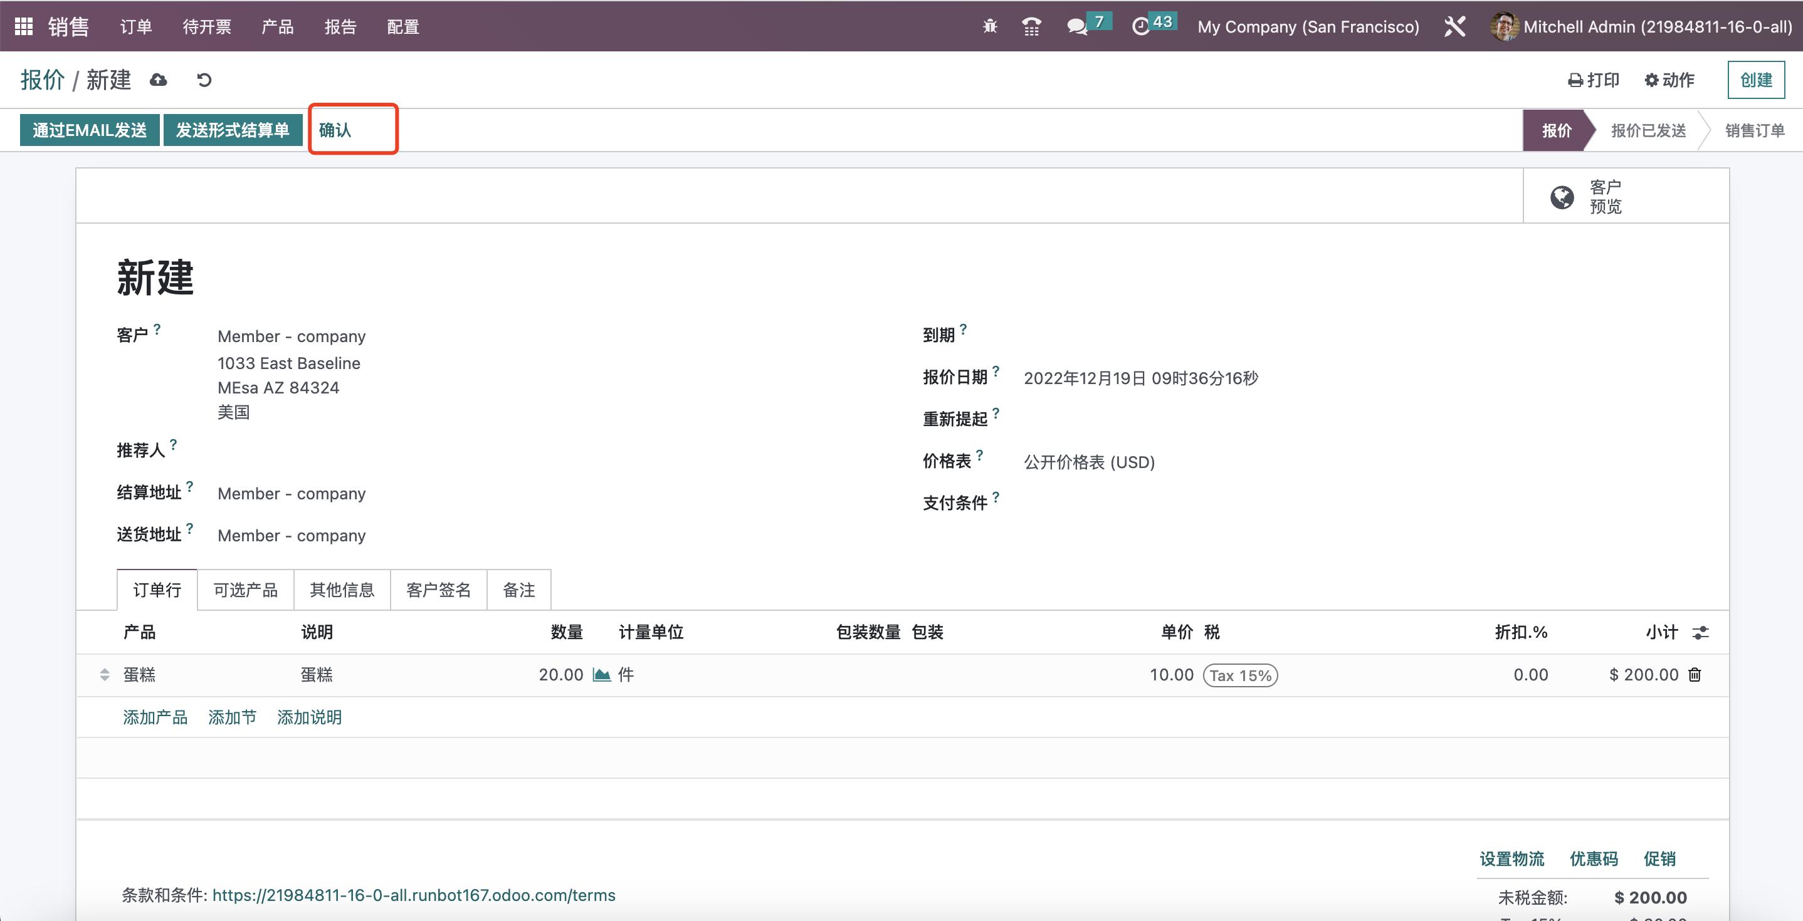Switch to the 订单行 tab
Screen dimensions: 1803x921
(x=157, y=590)
